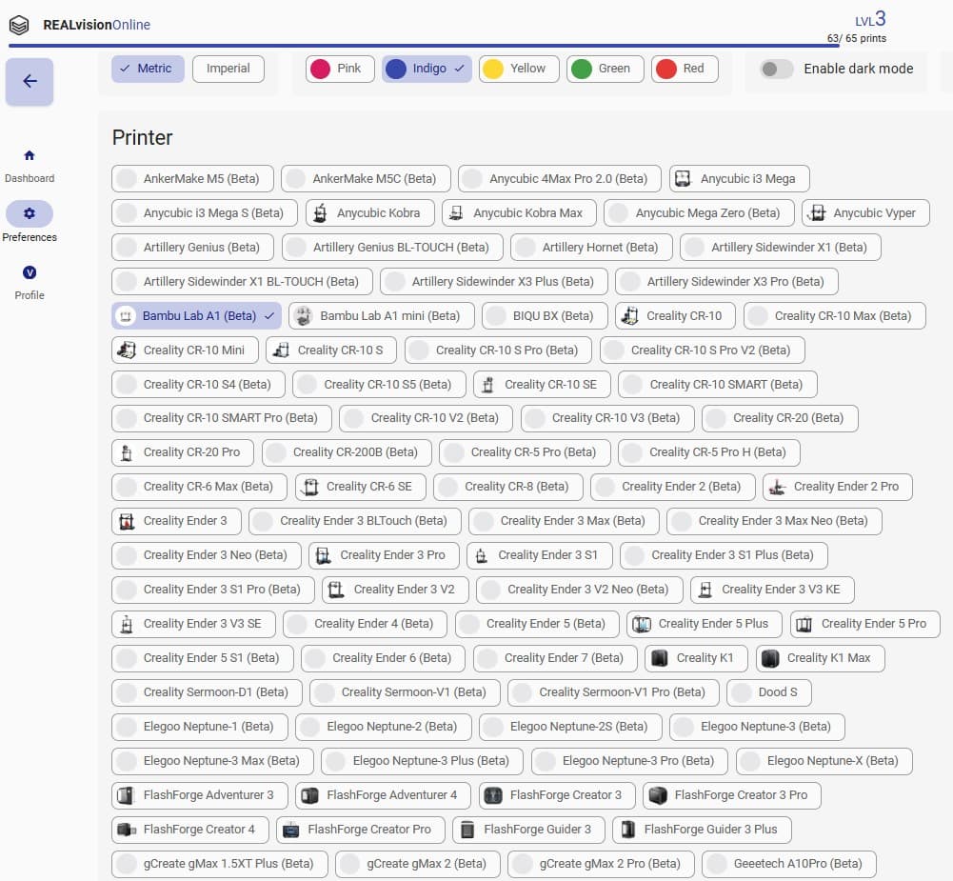This screenshot has height=881, width=953.
Task: Select Creality CR-10 SMART Pro (Beta) printer
Action: click(222, 418)
